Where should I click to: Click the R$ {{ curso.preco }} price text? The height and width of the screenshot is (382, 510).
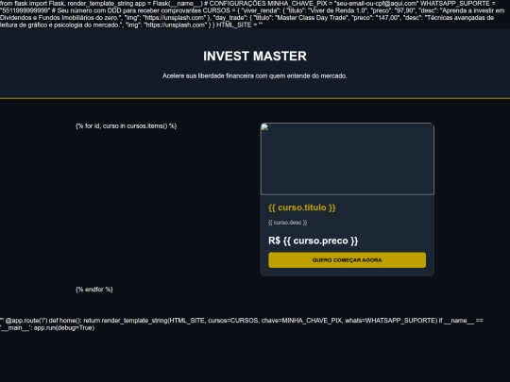(x=313, y=241)
